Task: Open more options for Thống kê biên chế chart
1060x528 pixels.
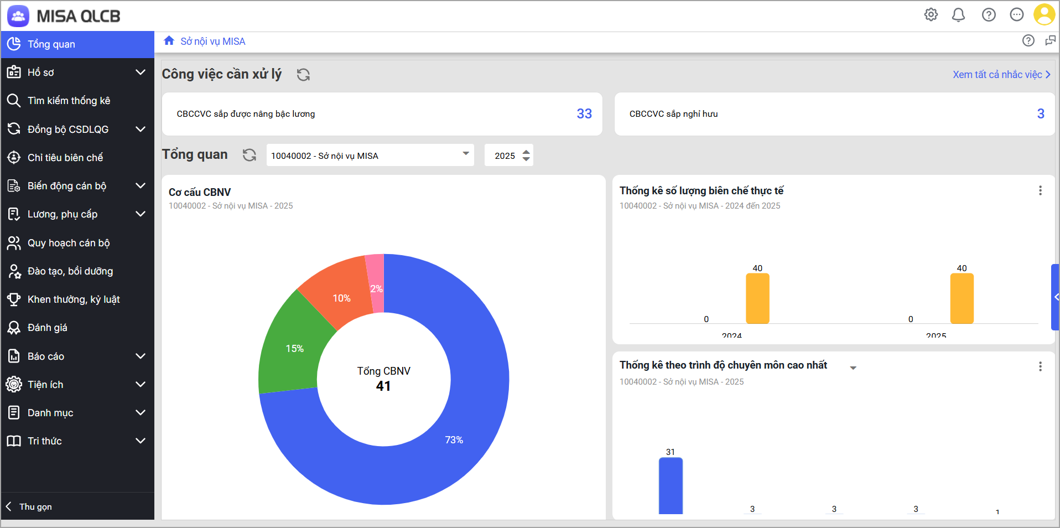Action: pos(1040,190)
